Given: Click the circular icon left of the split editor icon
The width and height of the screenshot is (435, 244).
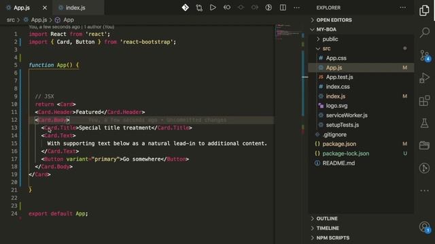Looking at the screenshot, I should pos(268,7).
